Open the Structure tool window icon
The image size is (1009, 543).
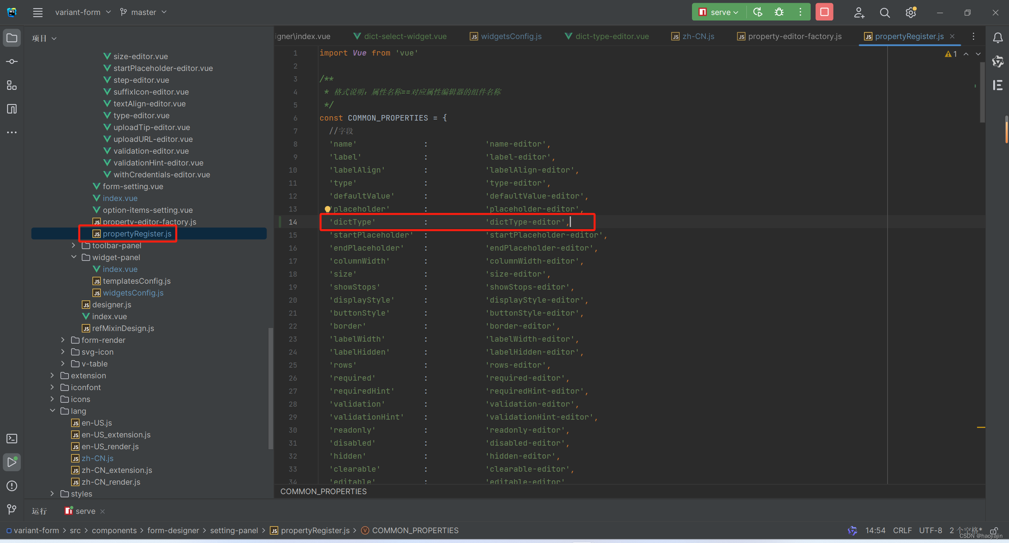click(x=12, y=85)
